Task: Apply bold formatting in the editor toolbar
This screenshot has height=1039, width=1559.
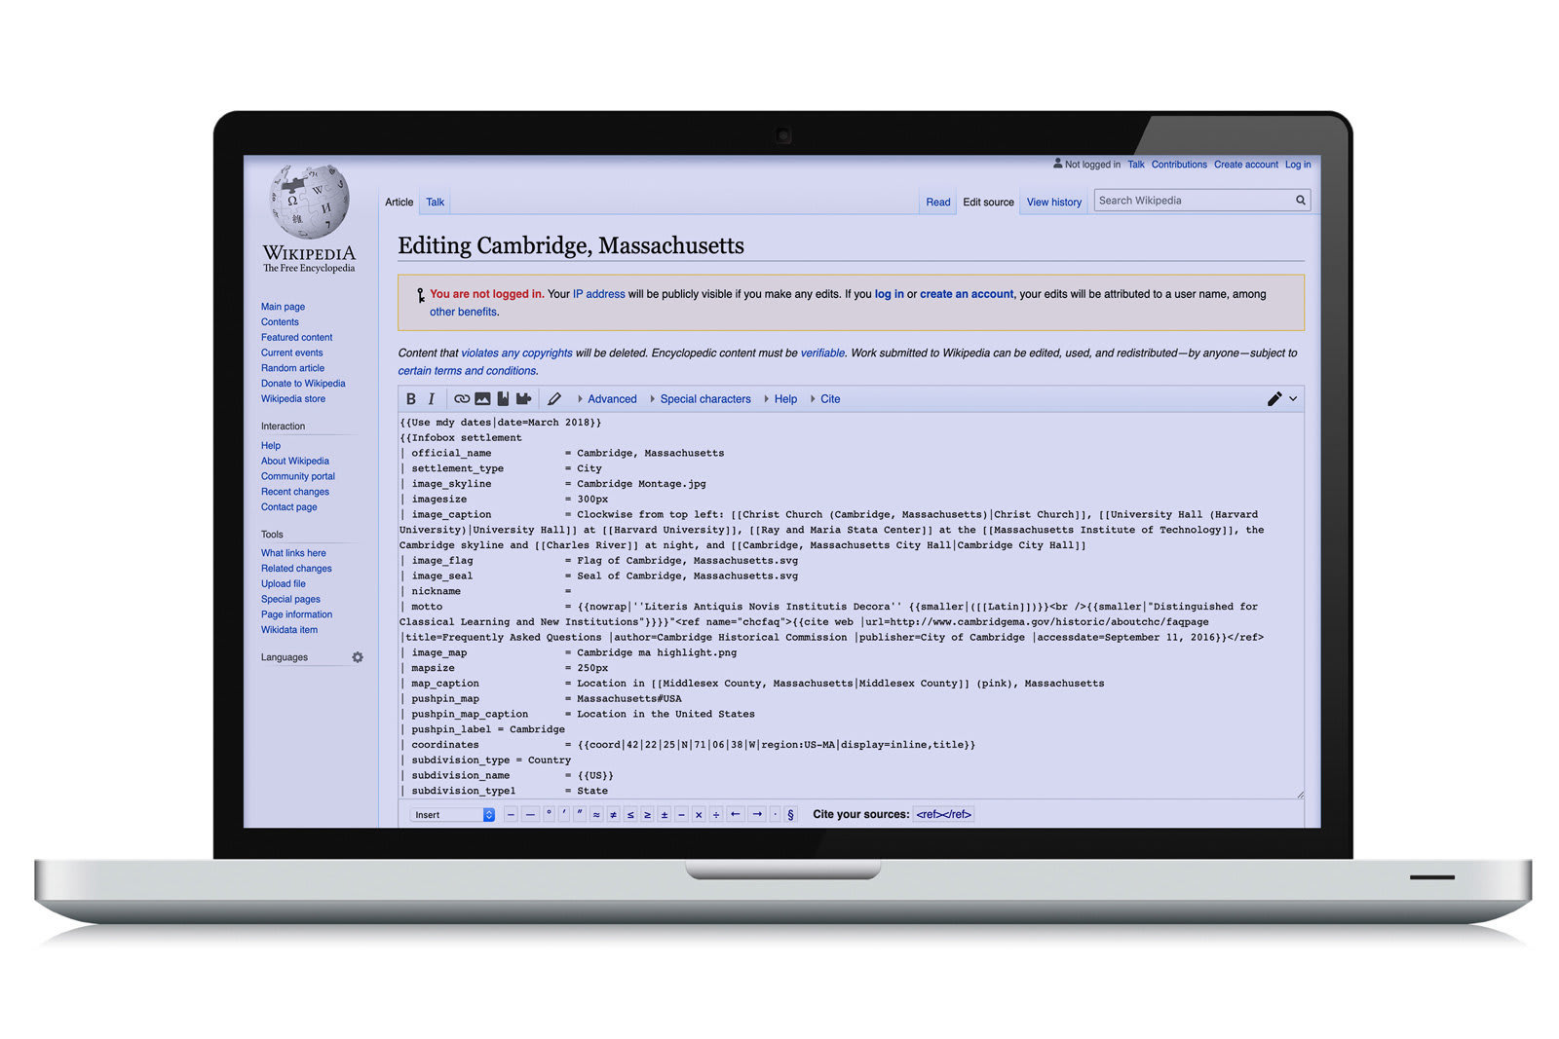Action: 411,399
